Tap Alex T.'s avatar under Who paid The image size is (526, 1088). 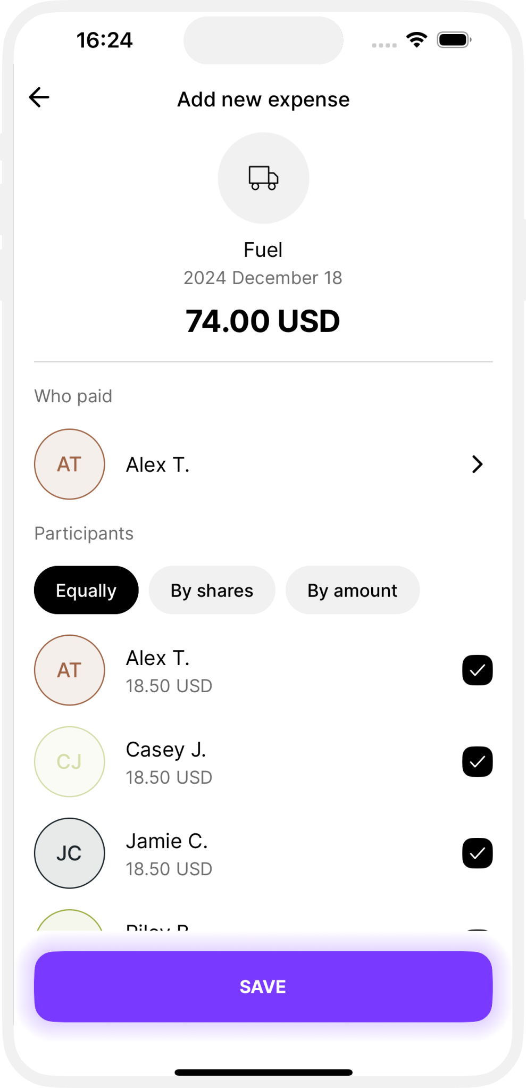click(70, 464)
